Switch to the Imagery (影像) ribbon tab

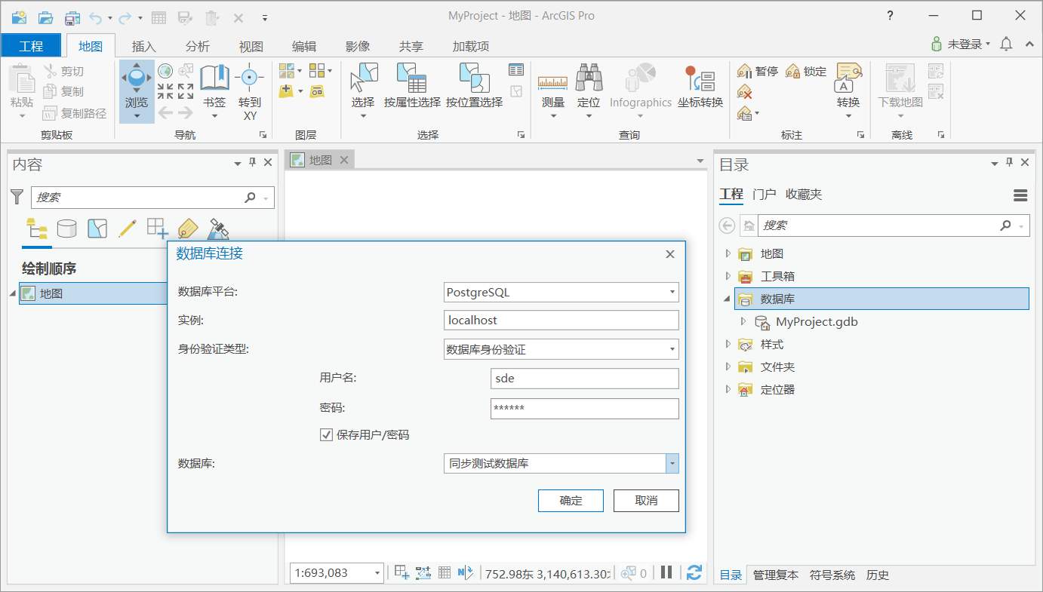point(358,46)
